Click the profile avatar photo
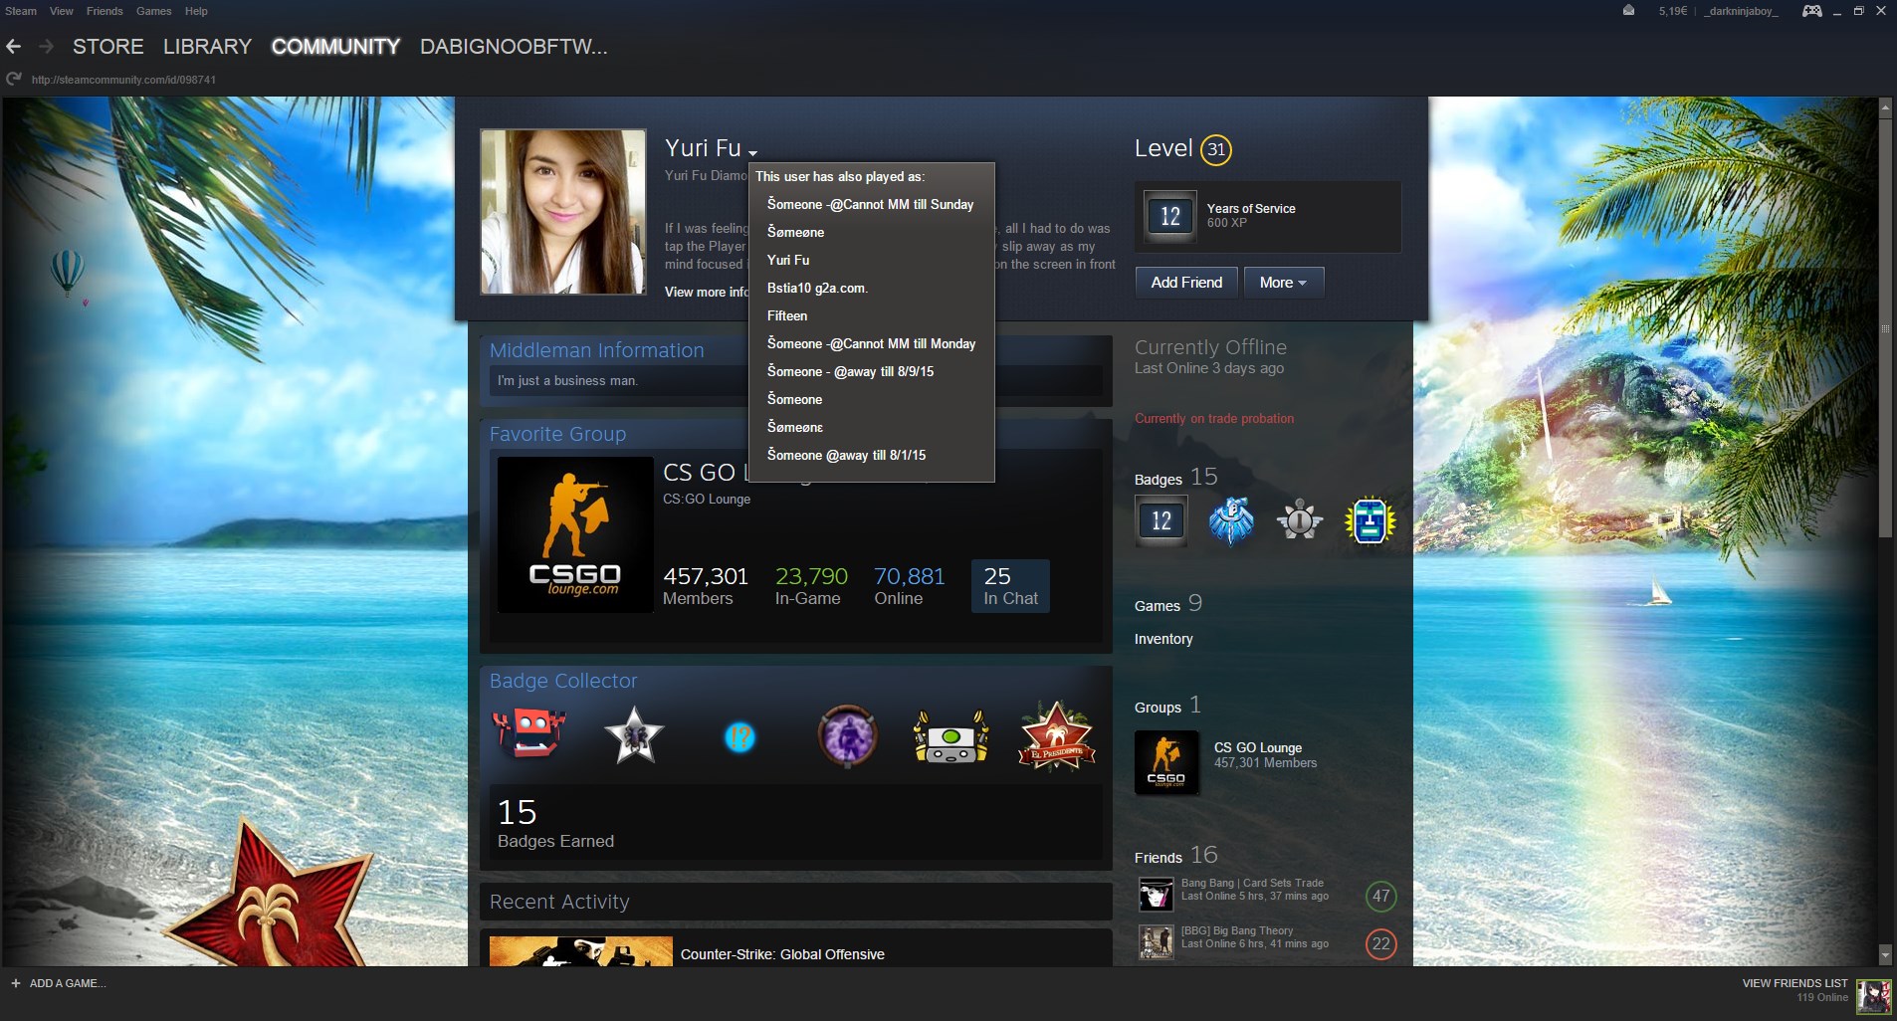This screenshot has height=1021, width=1897. pos(563,212)
